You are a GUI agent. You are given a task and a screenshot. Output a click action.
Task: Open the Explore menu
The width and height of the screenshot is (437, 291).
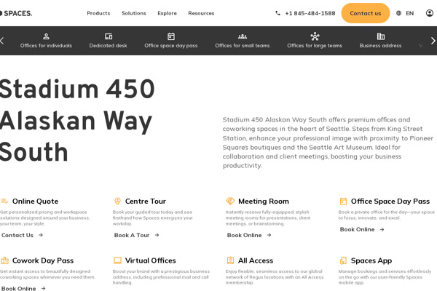[167, 13]
